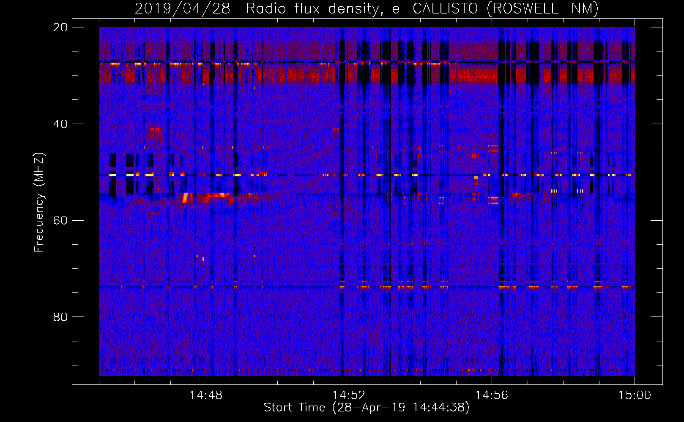Click the time tick label "15:00"
684x422 pixels.
pos(635,395)
